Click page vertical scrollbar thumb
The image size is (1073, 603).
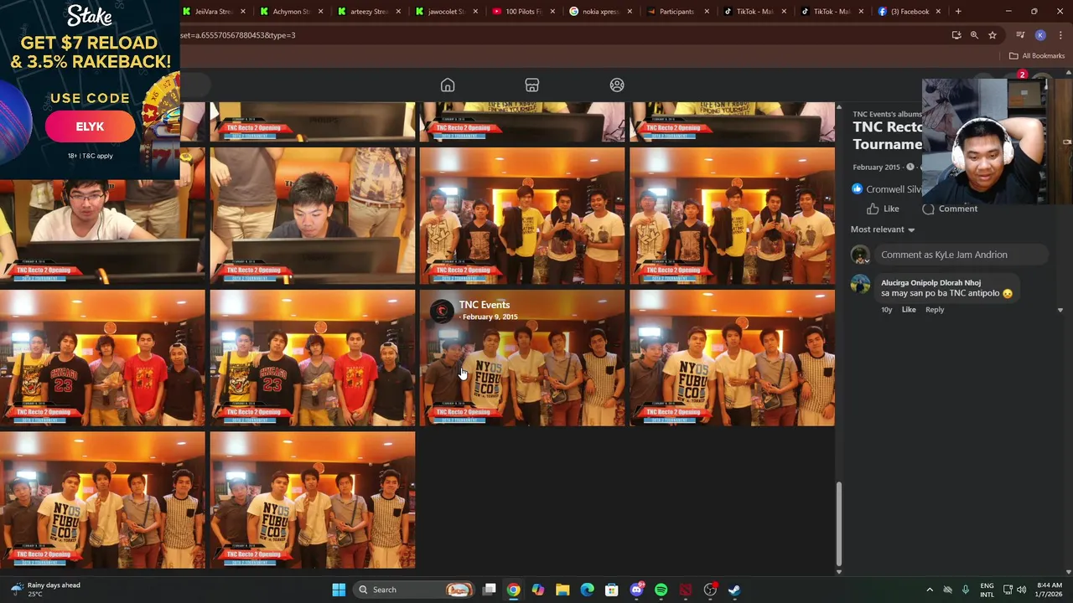(839, 524)
